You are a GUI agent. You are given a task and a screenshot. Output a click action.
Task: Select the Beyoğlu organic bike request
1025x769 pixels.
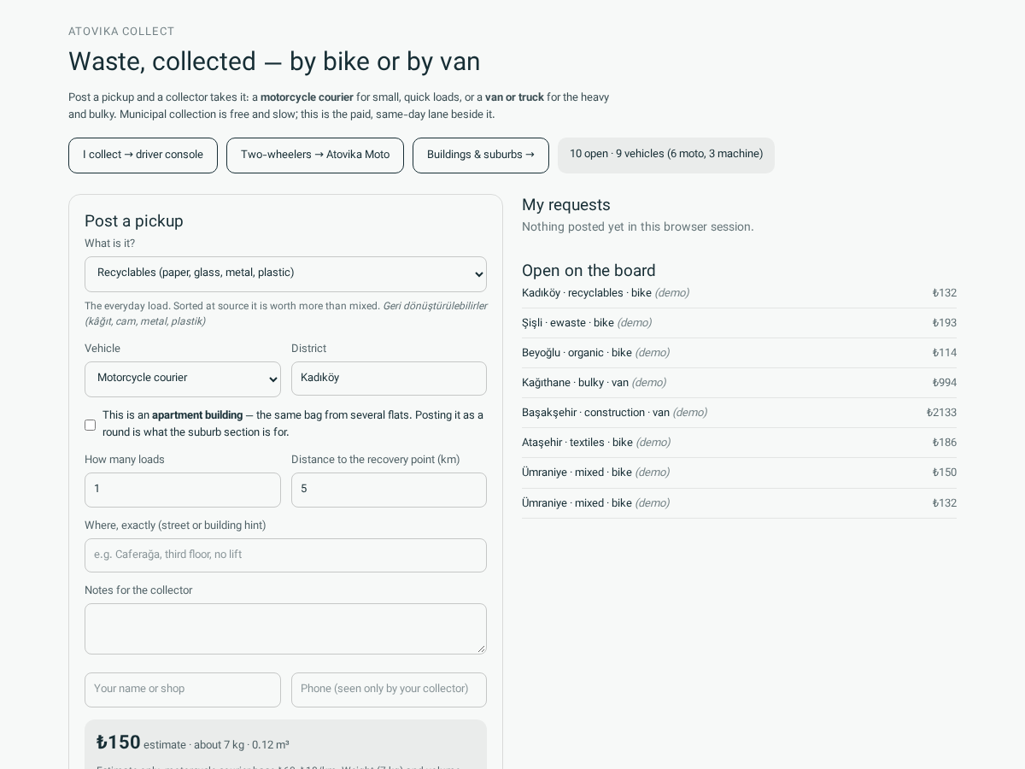(x=739, y=353)
